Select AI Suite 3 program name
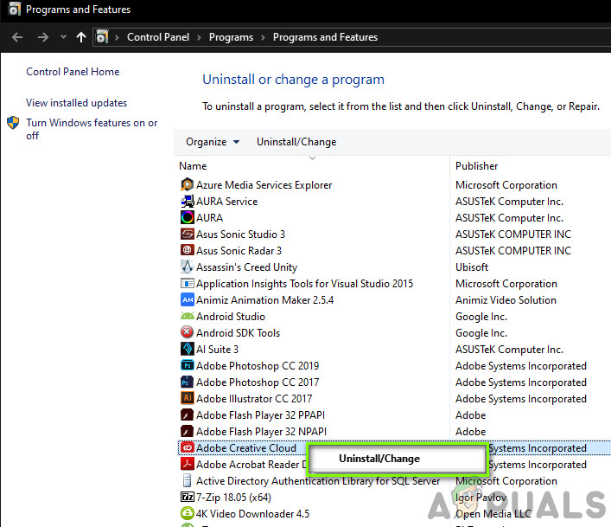 [217, 349]
